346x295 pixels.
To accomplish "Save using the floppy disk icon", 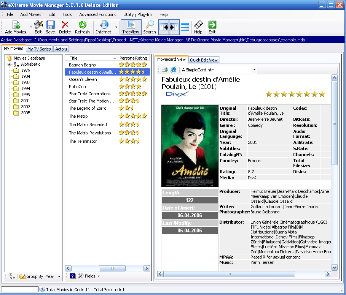I will (x=50, y=25).
